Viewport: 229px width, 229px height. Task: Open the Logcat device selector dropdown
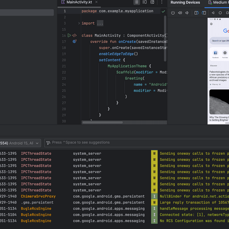[x=20, y=143]
